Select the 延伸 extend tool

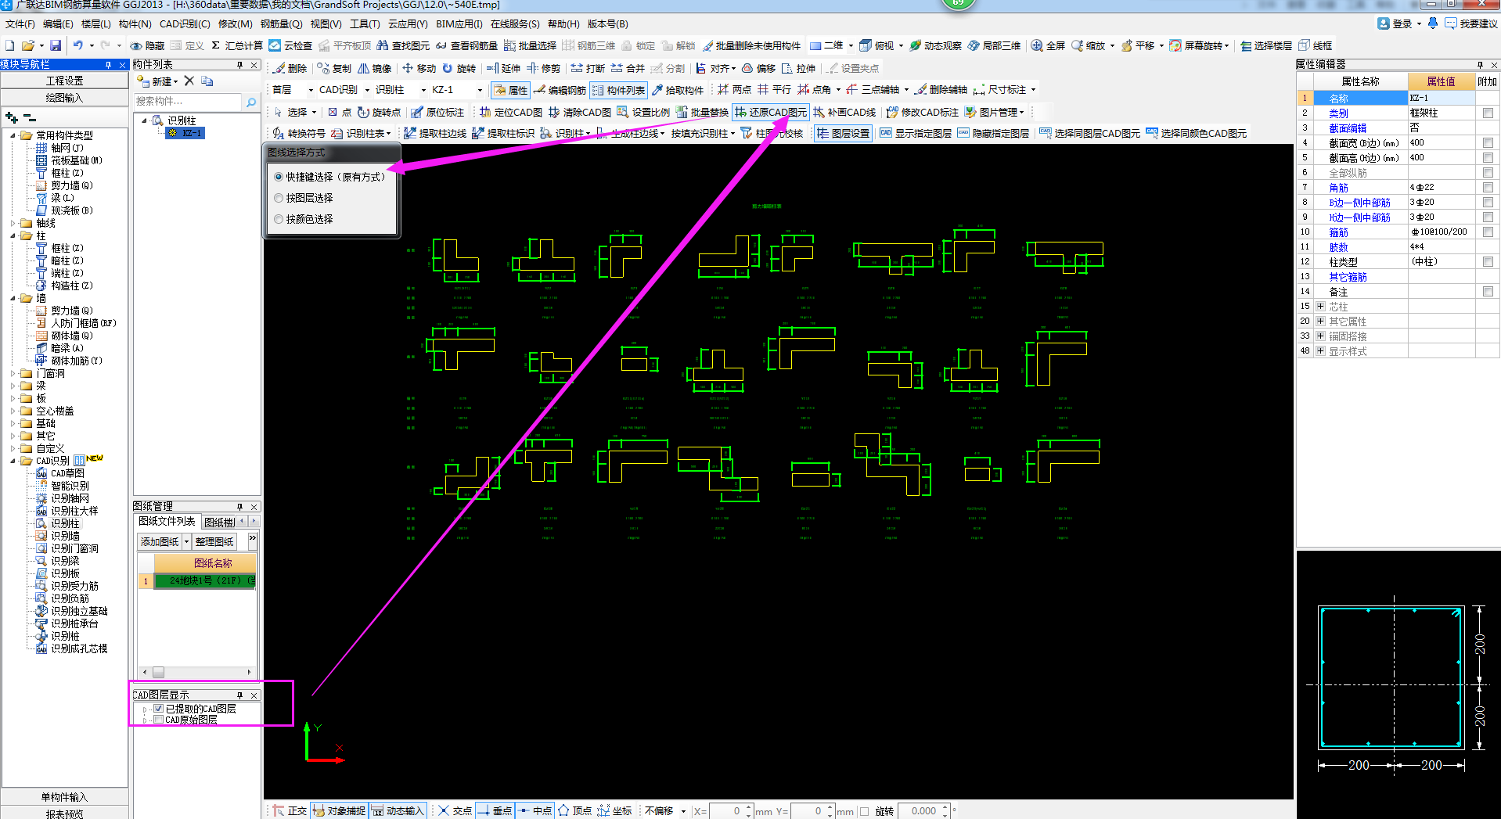tap(503, 68)
